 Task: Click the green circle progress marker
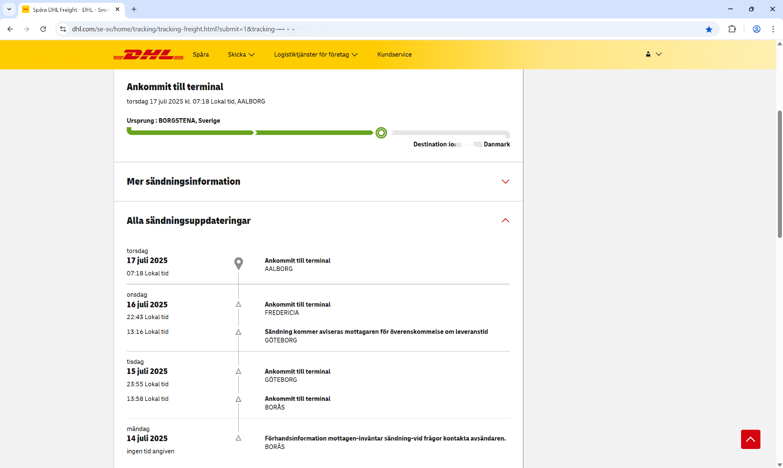click(x=381, y=133)
